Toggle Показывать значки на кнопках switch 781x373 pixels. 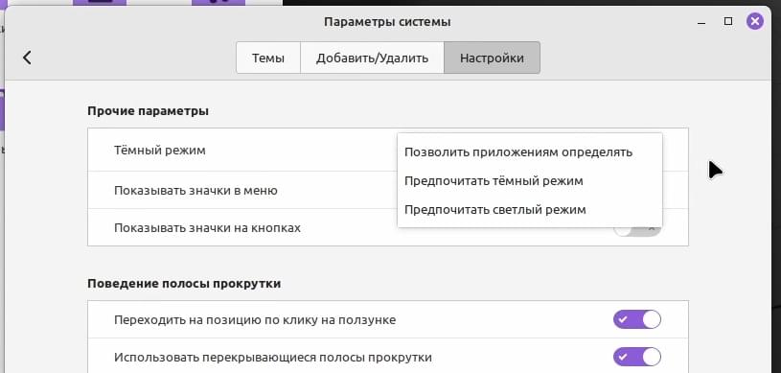pyautogui.click(x=637, y=229)
